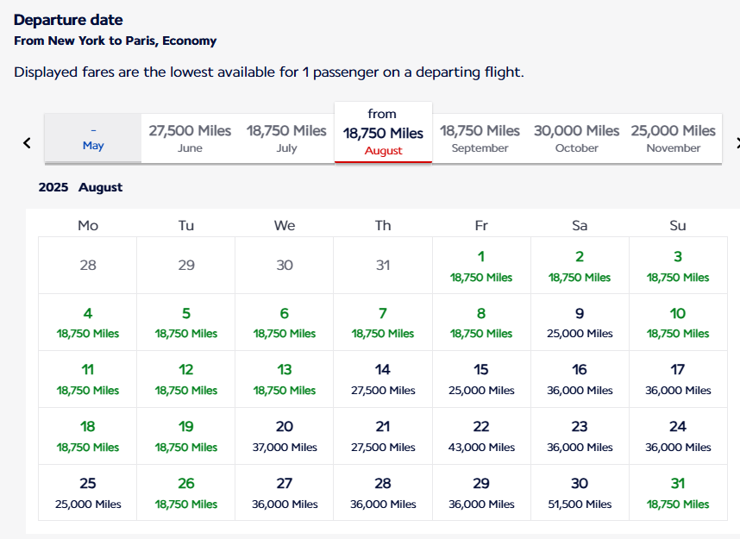This screenshot has width=740, height=539.
Task: Pick August 26 departure date
Action: click(x=186, y=492)
